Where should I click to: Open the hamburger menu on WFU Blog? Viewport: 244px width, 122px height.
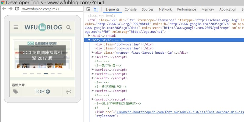[16, 27]
